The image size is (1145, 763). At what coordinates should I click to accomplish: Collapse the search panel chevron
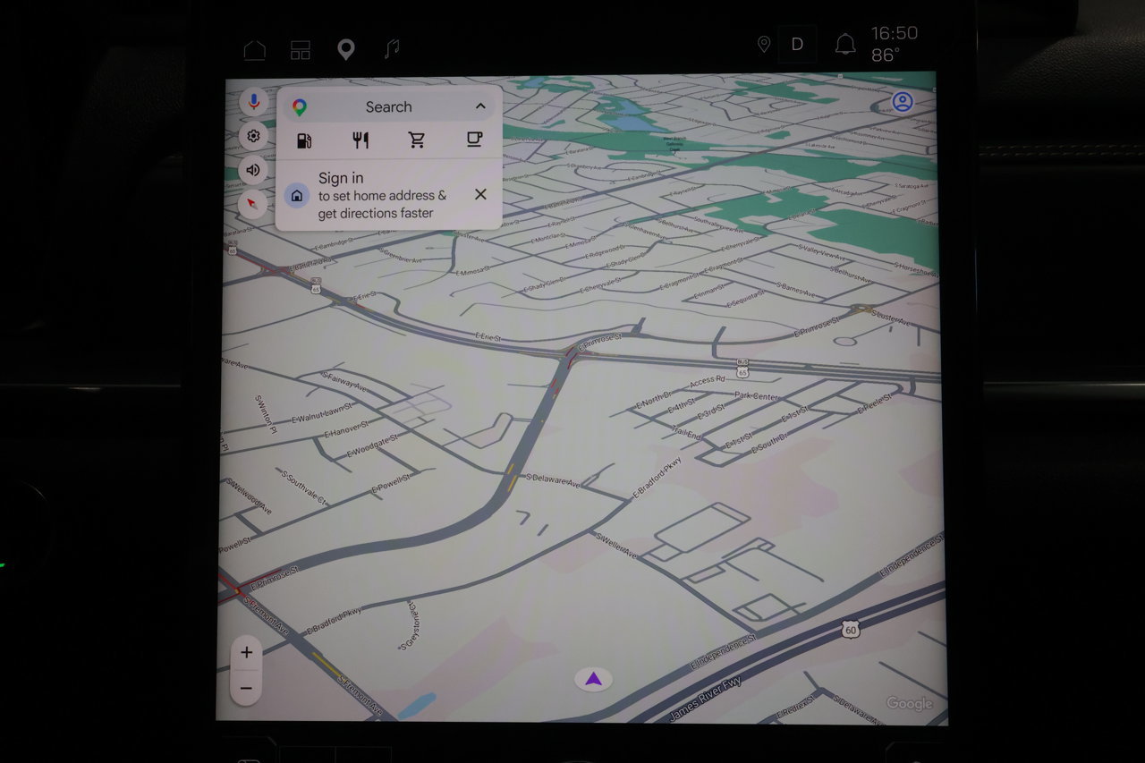coord(480,106)
